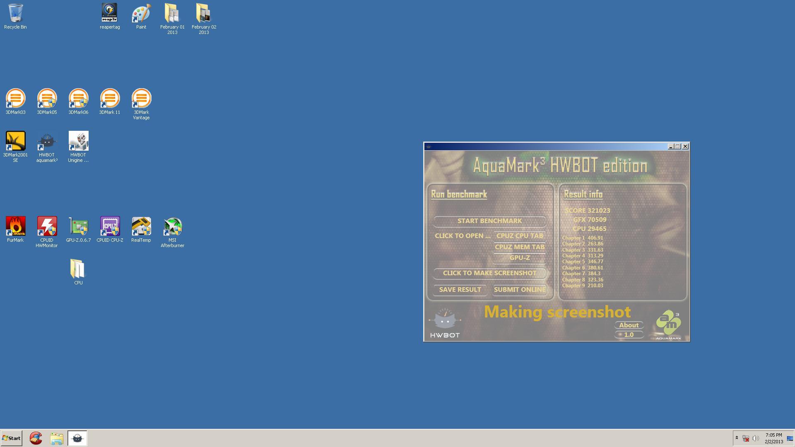Select the reapertag desktop icon

point(110,17)
